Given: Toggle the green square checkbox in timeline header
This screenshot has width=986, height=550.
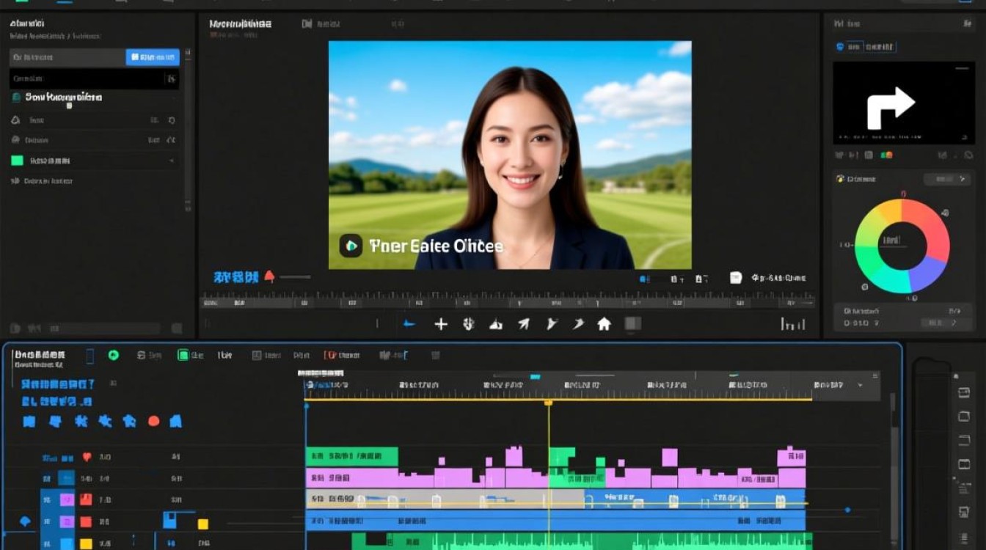Looking at the screenshot, I should tap(183, 355).
